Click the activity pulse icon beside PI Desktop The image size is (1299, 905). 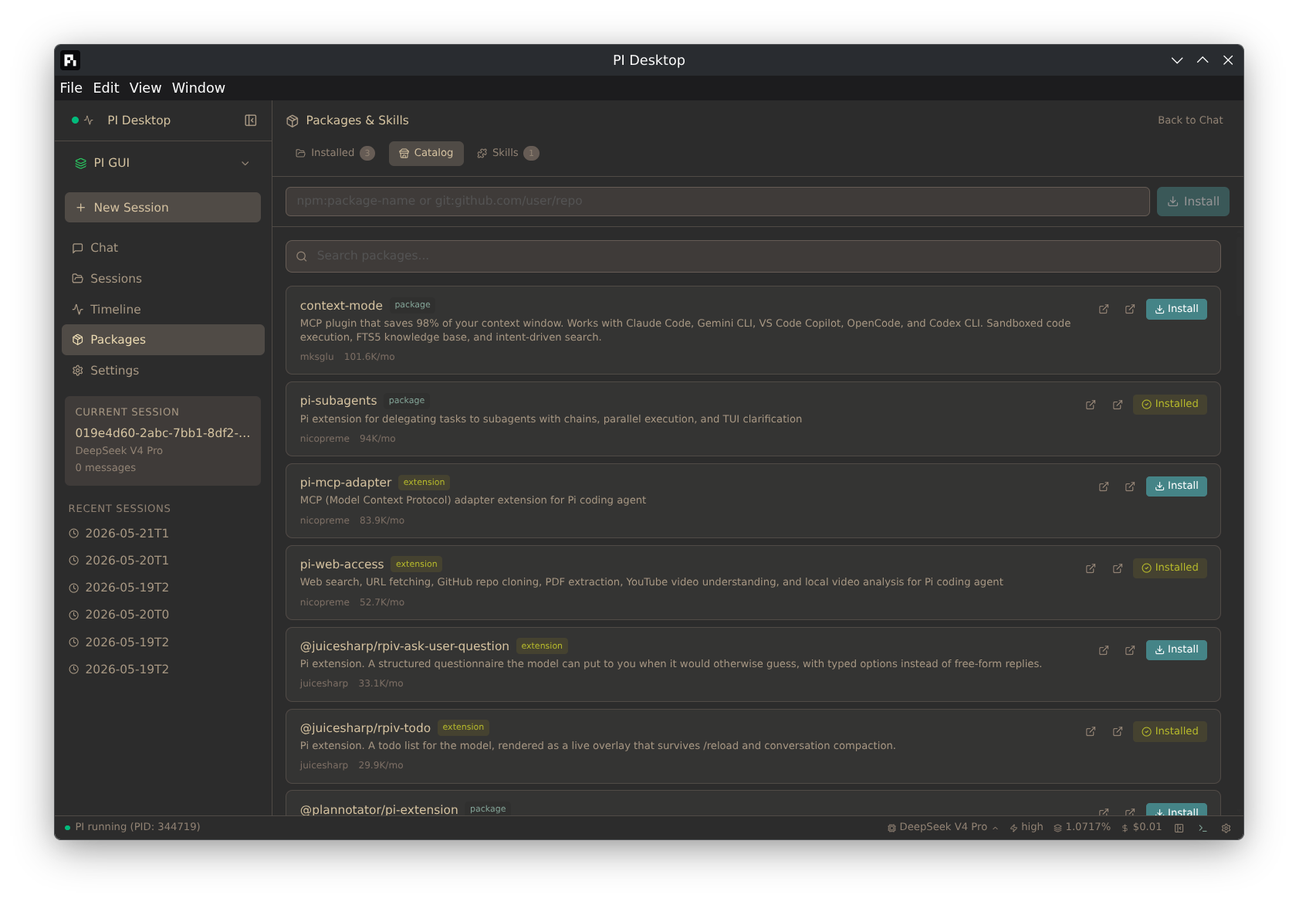click(89, 120)
